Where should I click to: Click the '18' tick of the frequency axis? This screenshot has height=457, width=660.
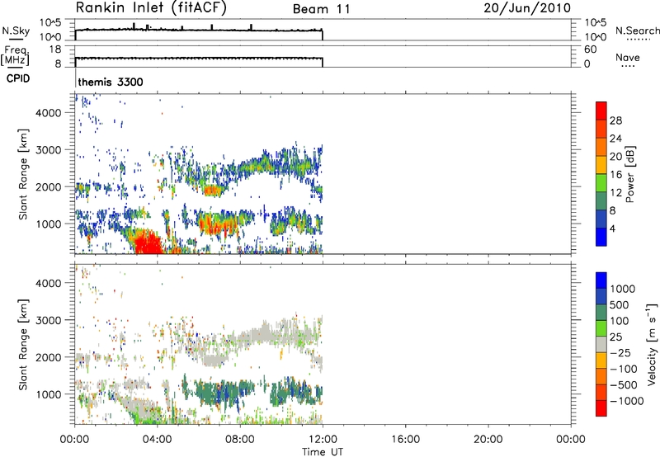tap(55, 49)
